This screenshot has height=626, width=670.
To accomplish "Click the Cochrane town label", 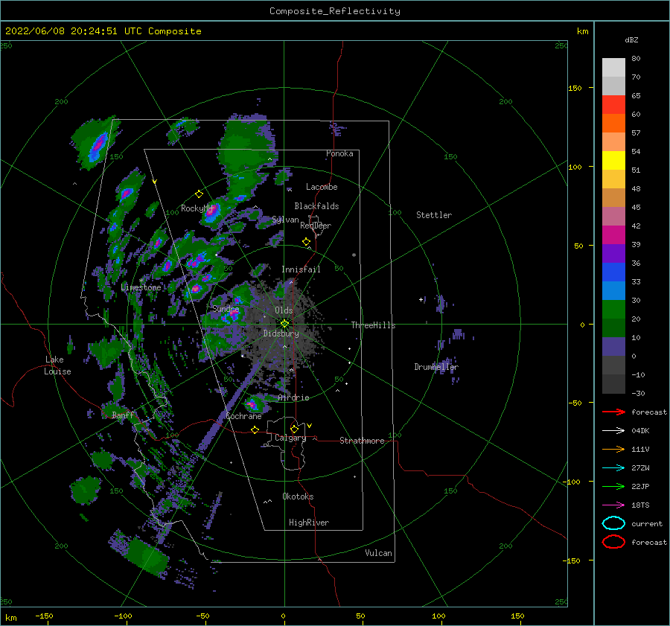I will tap(243, 416).
